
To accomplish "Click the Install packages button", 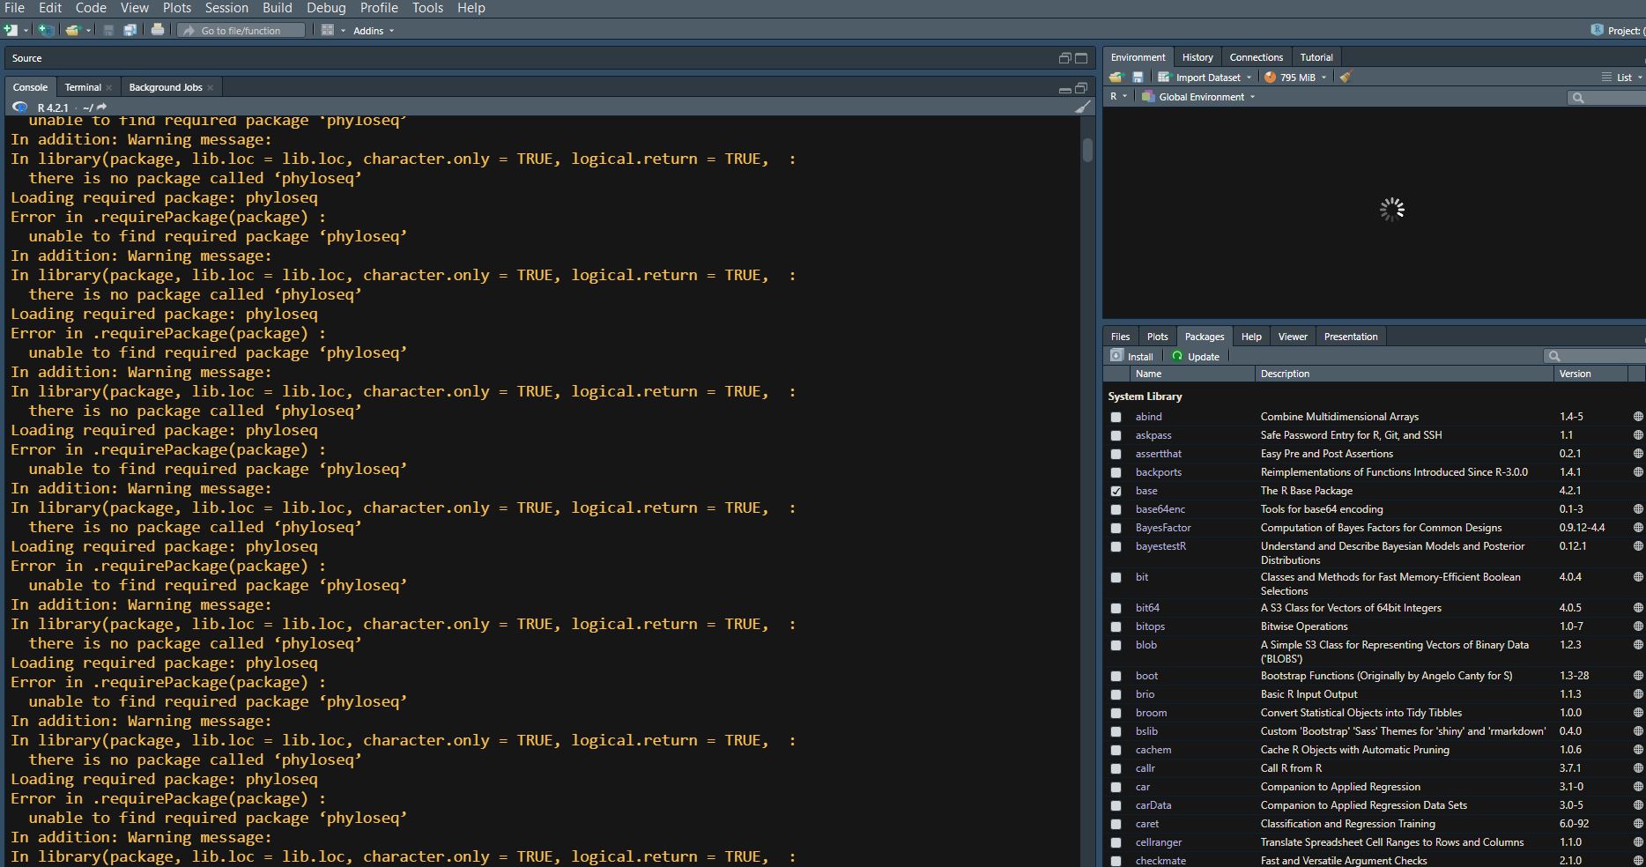I will point(1132,357).
